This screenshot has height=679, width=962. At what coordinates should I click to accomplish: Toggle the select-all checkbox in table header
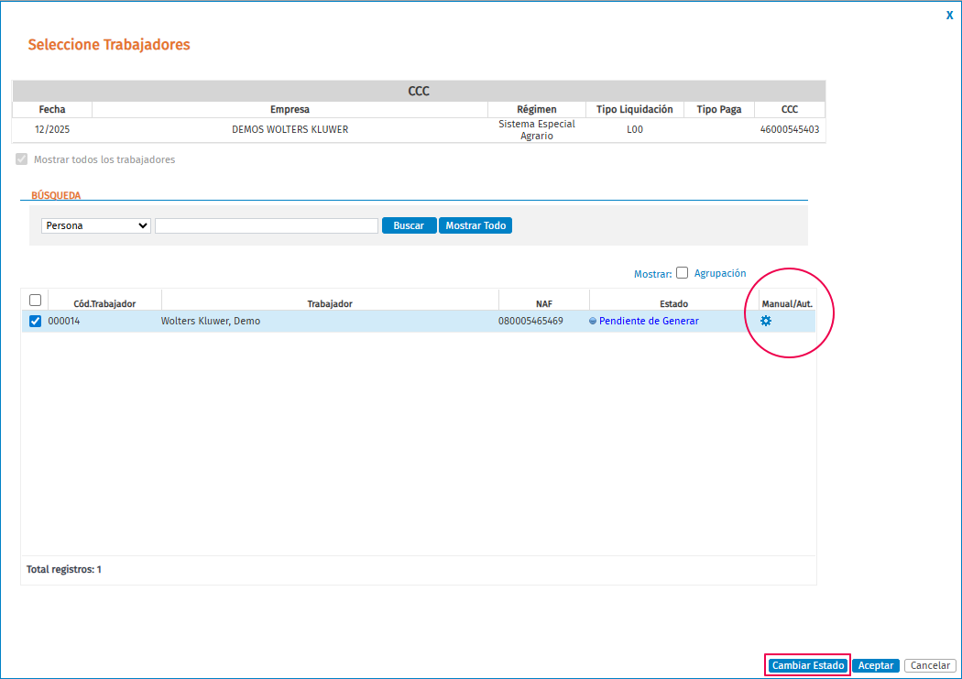point(35,300)
